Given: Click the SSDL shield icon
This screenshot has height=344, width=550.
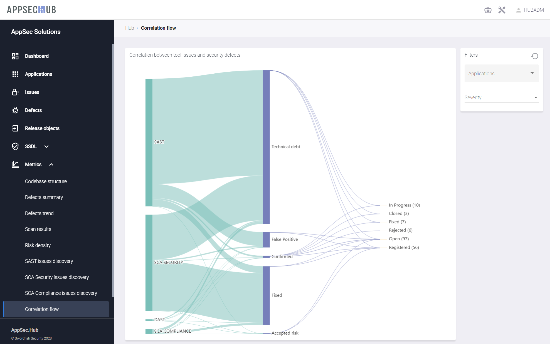Looking at the screenshot, I should pyautogui.click(x=15, y=146).
